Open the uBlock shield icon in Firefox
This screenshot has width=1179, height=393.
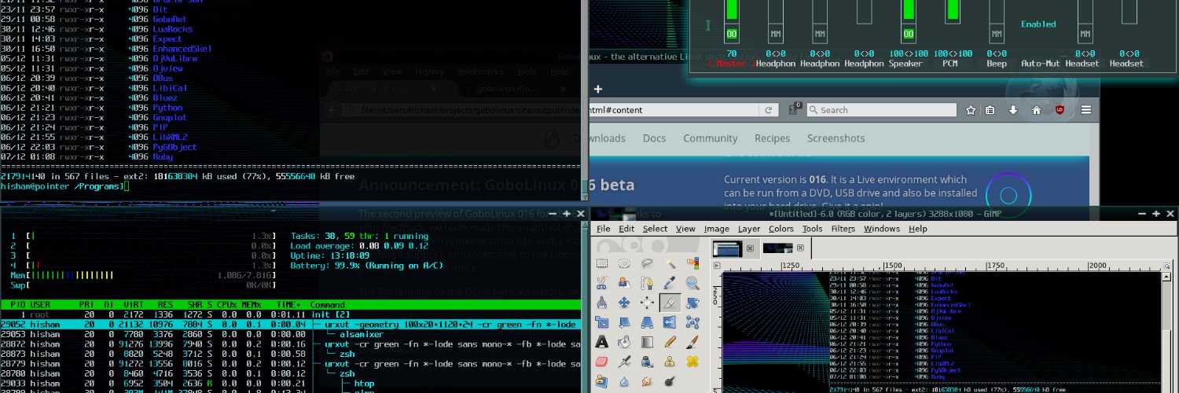(1060, 110)
